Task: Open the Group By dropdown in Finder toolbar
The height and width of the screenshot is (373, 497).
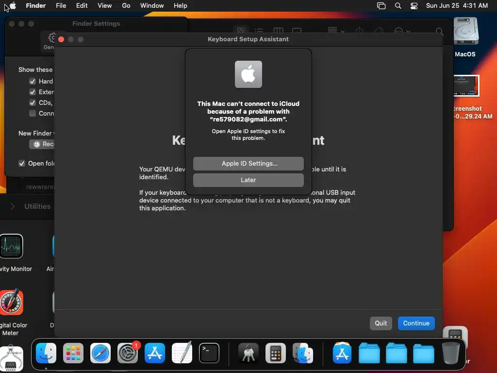Action: (336, 31)
